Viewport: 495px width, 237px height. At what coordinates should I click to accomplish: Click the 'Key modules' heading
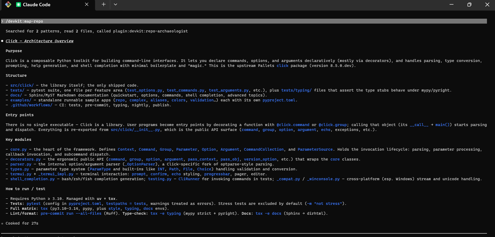click(18, 140)
